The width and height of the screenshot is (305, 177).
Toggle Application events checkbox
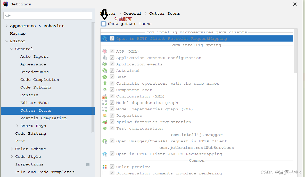pos(112,64)
